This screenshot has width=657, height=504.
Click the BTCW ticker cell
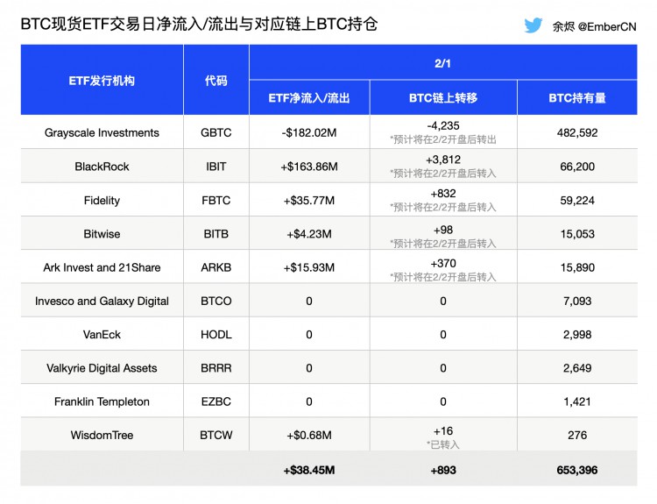click(216, 436)
